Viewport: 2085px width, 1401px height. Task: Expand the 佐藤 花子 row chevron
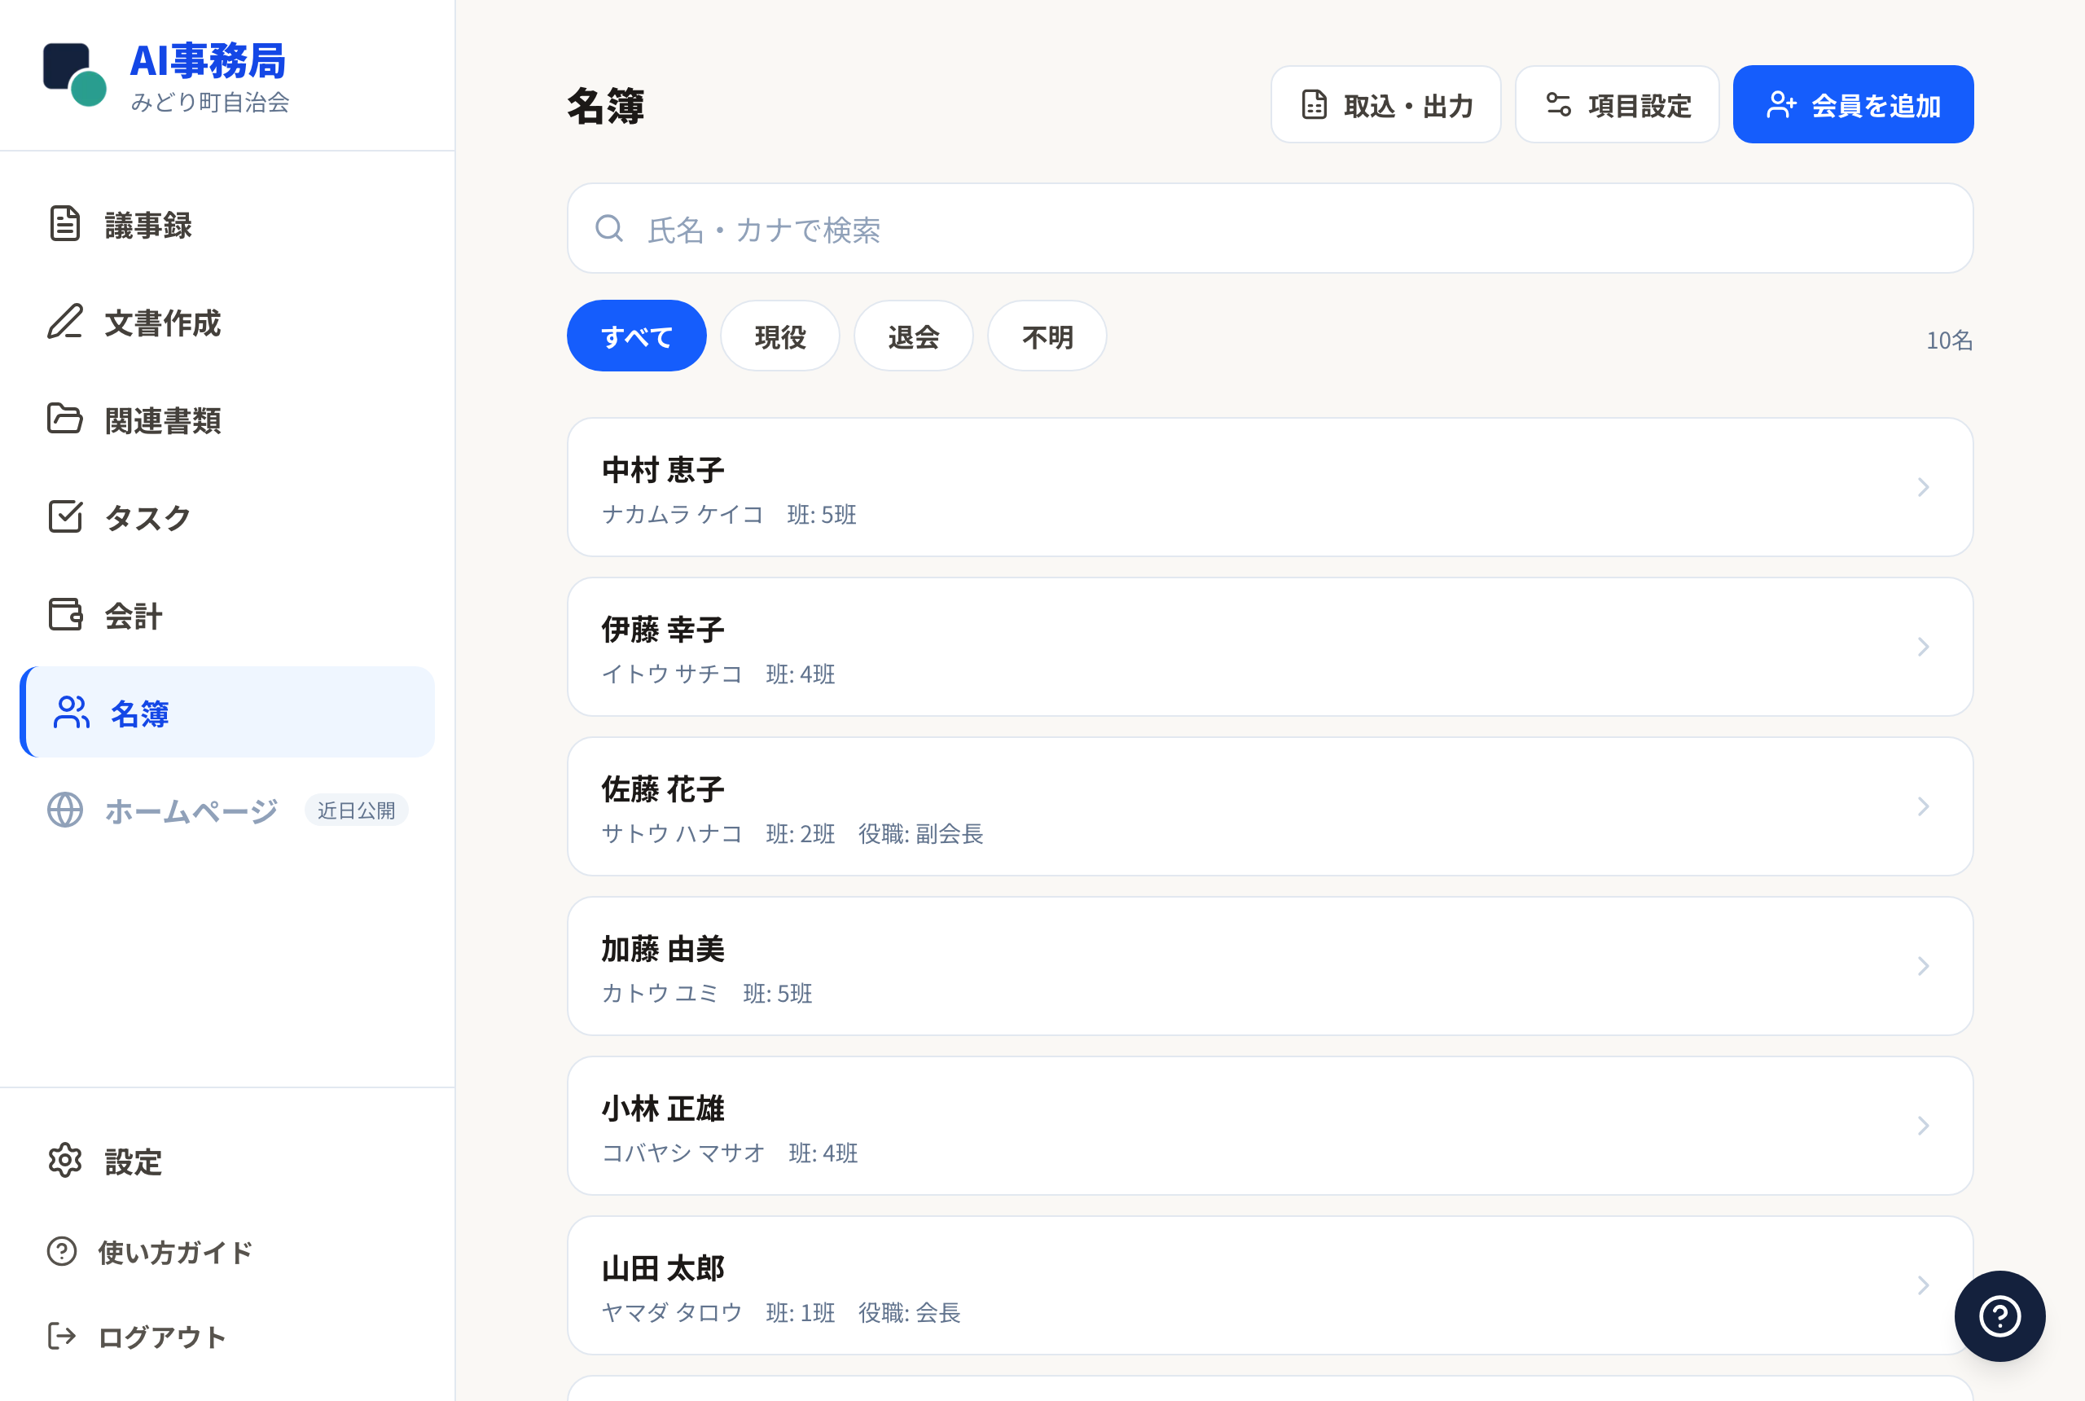[1923, 806]
